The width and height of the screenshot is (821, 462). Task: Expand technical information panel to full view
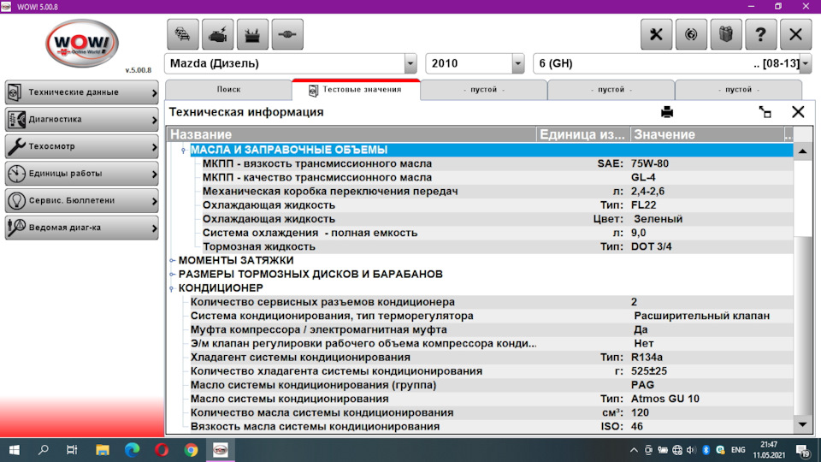point(765,112)
